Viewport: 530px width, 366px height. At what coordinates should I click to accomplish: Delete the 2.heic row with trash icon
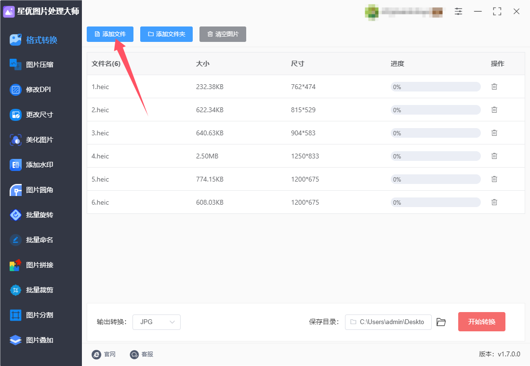pos(494,110)
